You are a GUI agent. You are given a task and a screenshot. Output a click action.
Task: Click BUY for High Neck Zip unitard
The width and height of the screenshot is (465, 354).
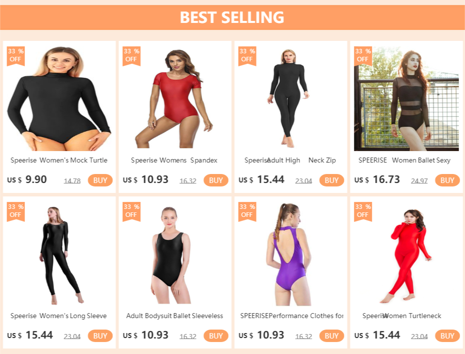click(332, 180)
